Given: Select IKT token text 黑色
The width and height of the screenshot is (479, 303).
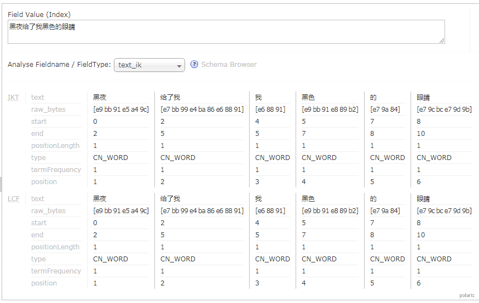Looking at the screenshot, I should point(308,98).
